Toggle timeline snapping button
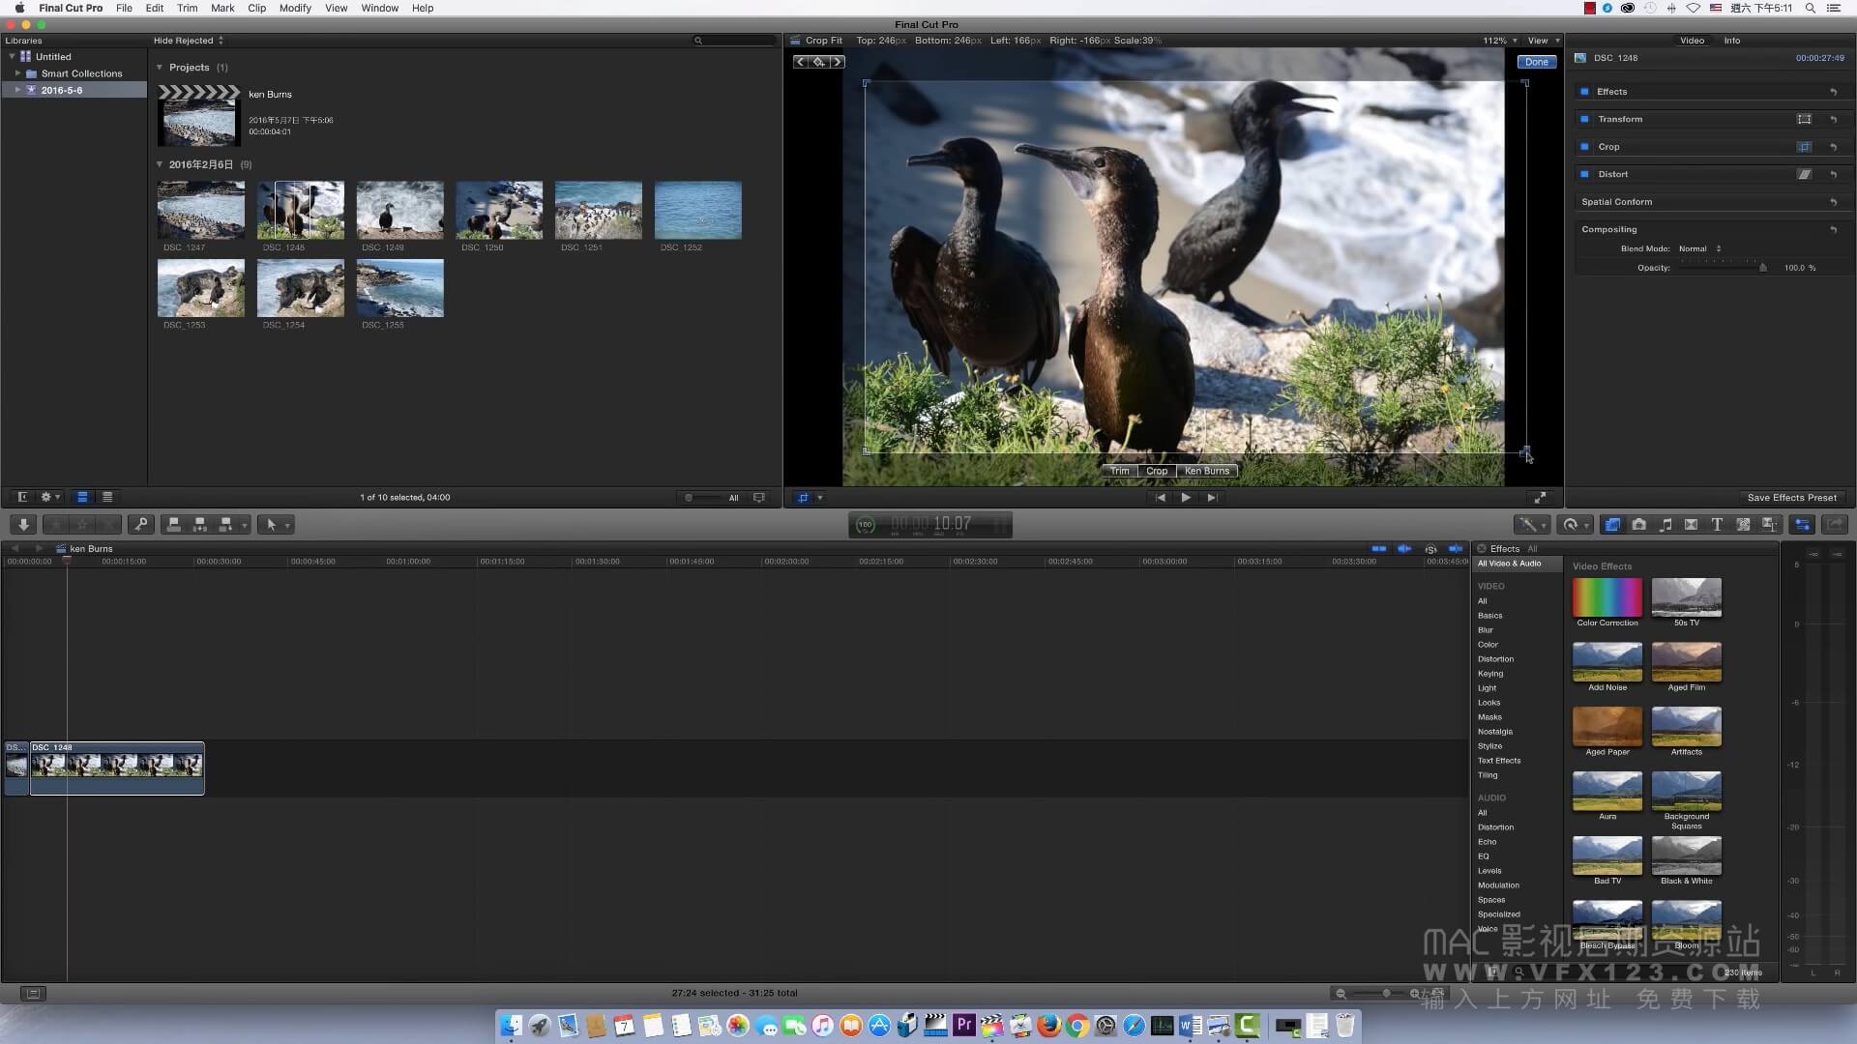The width and height of the screenshot is (1857, 1044). click(1456, 549)
